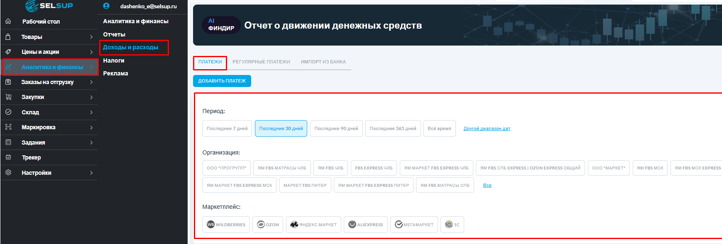
Task: Toggle organization ЯМ МАРКЕТ FBS EXPRESS ЧЛБ
Action: click(x=436, y=168)
